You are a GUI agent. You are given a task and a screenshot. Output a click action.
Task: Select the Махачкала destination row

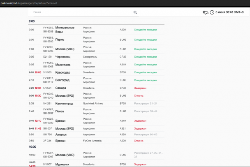click(x=96, y=65)
